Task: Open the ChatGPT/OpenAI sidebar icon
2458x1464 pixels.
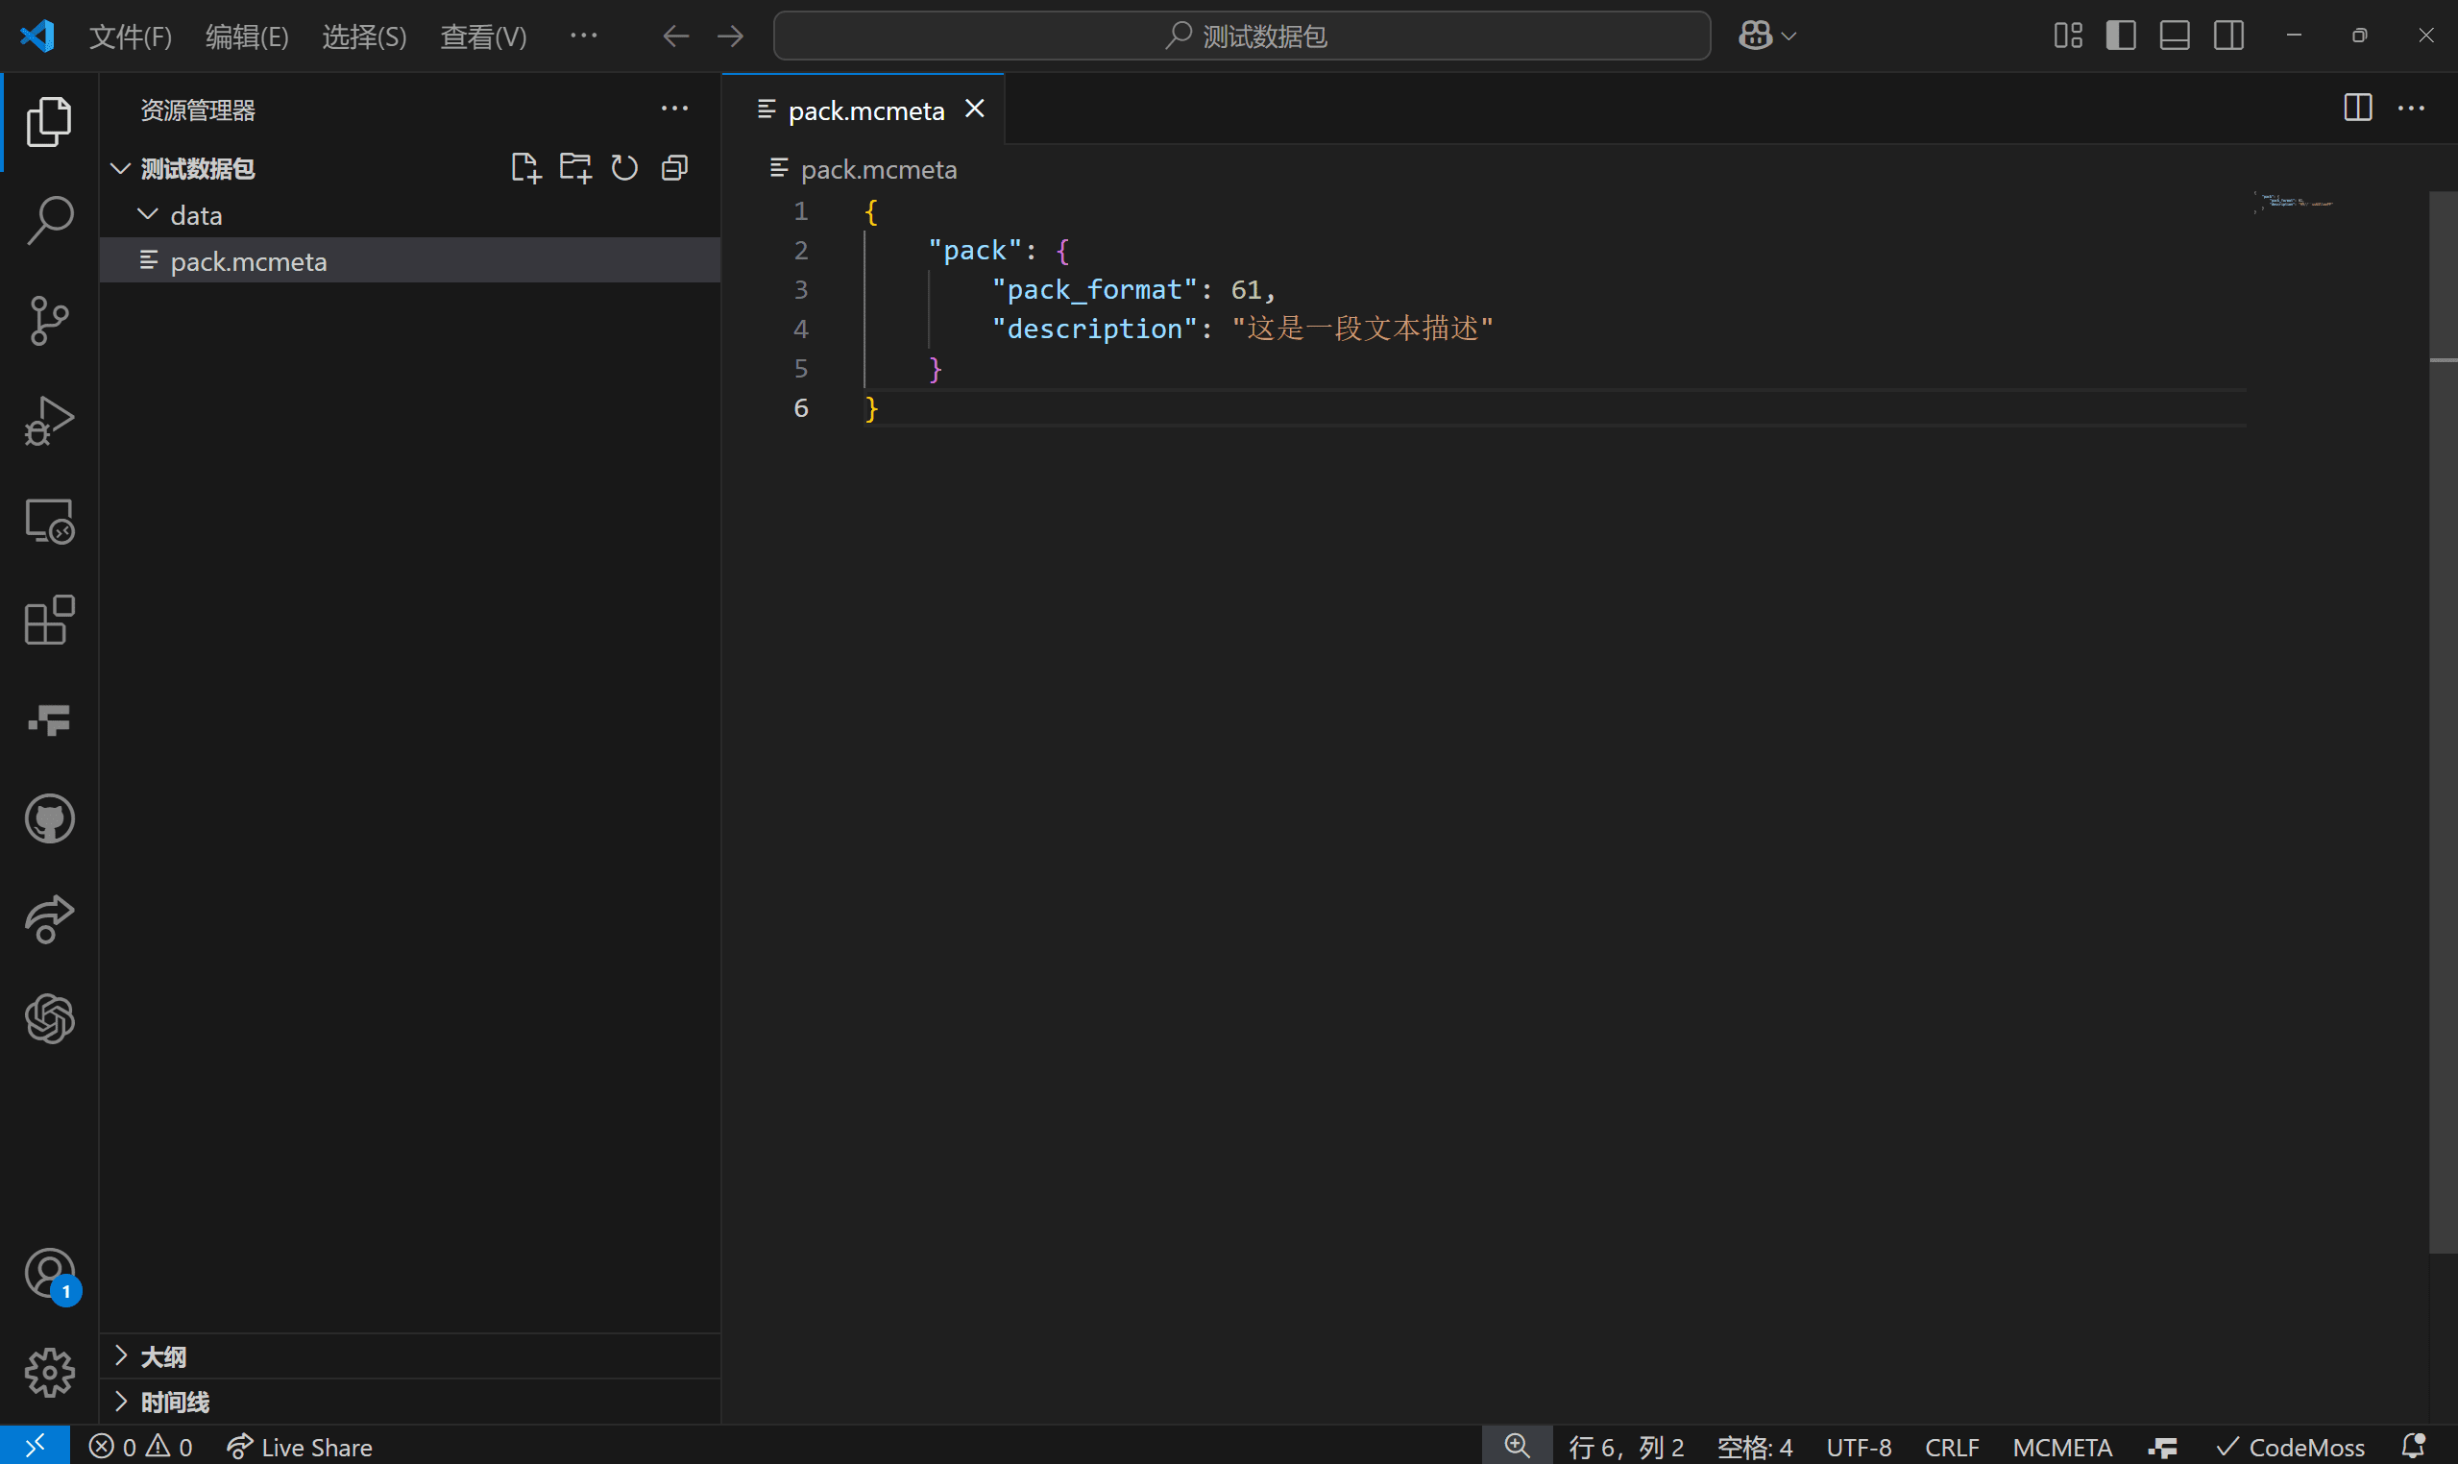Action: coord(49,1018)
